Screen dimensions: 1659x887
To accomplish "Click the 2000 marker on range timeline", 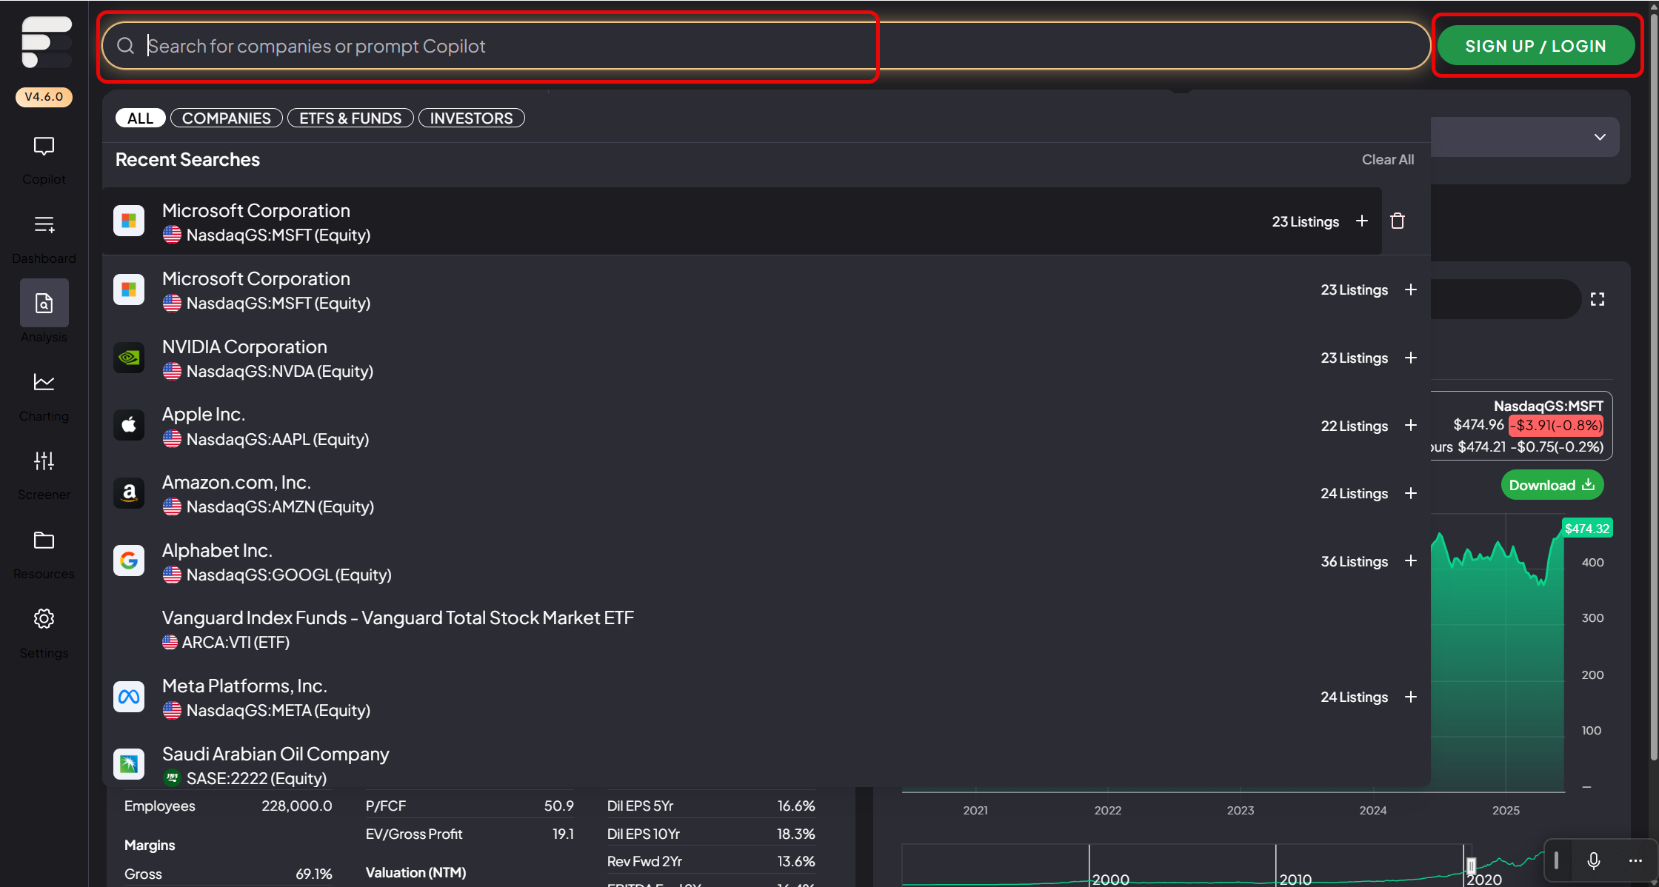I will (1110, 879).
